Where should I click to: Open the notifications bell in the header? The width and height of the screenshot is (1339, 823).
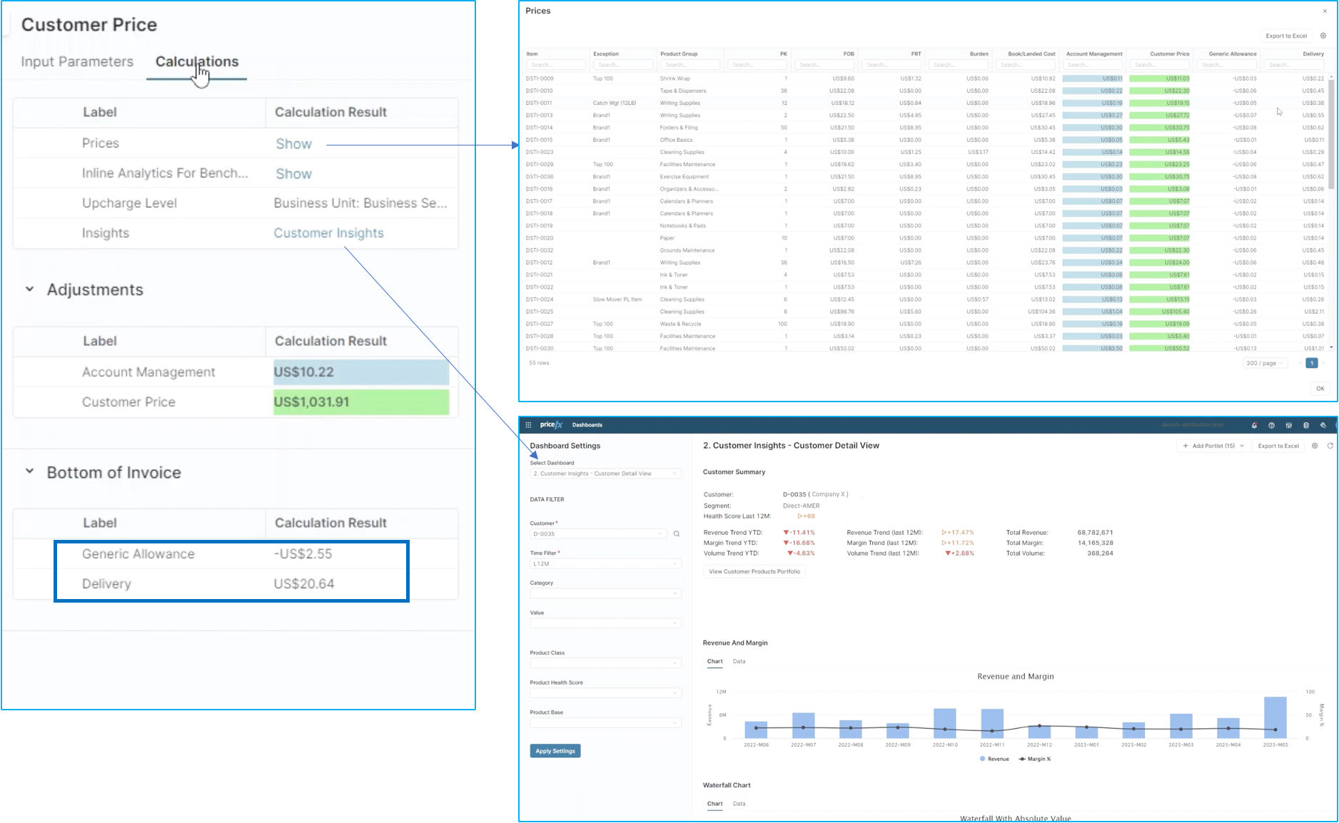pyautogui.click(x=1254, y=425)
